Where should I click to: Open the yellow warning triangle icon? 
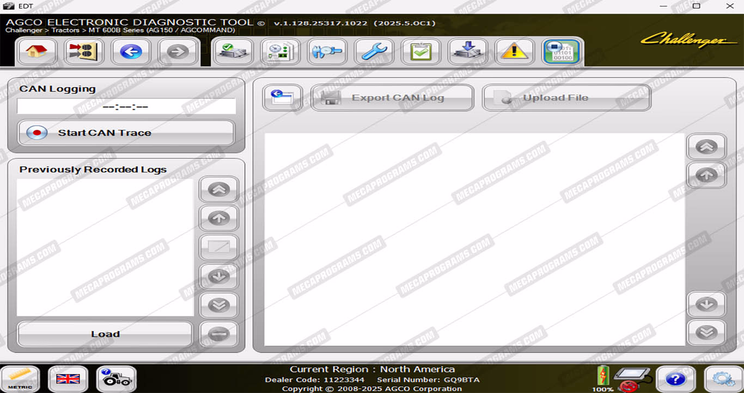(x=514, y=52)
